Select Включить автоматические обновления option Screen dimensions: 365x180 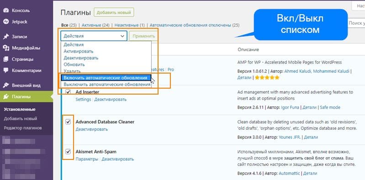tap(106, 78)
